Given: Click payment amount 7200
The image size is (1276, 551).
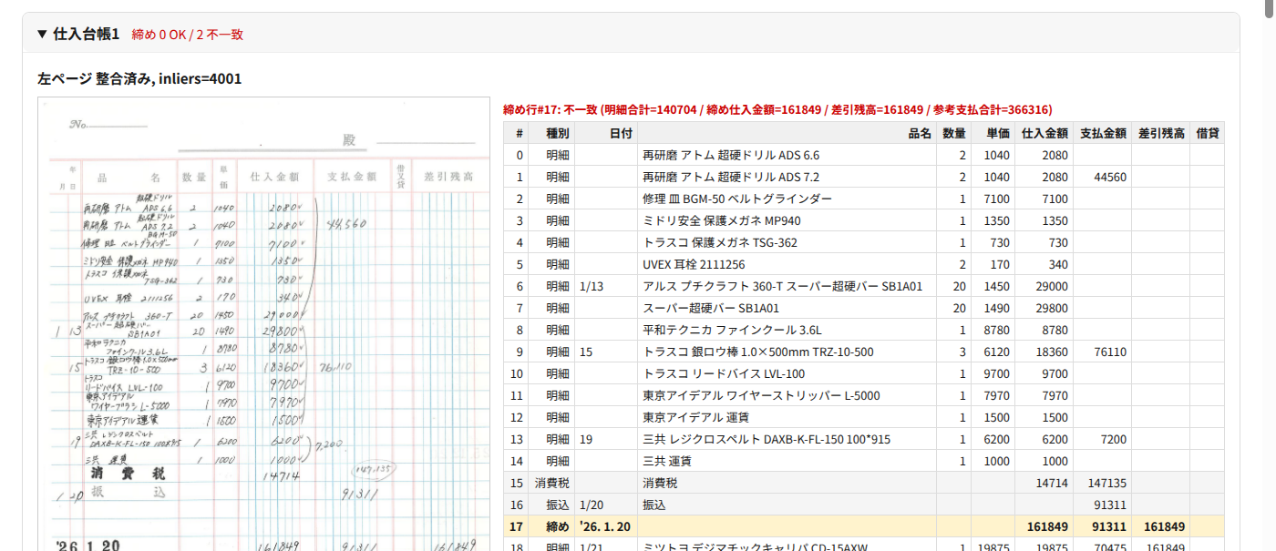Looking at the screenshot, I should [1103, 439].
